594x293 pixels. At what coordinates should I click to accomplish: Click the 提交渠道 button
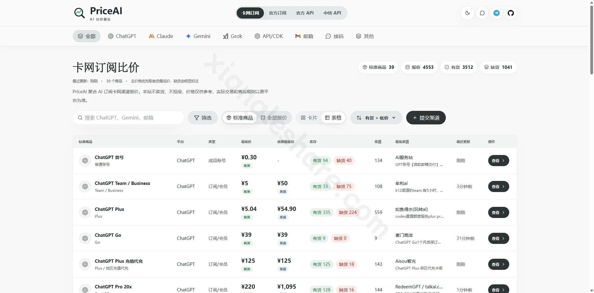[x=426, y=118]
